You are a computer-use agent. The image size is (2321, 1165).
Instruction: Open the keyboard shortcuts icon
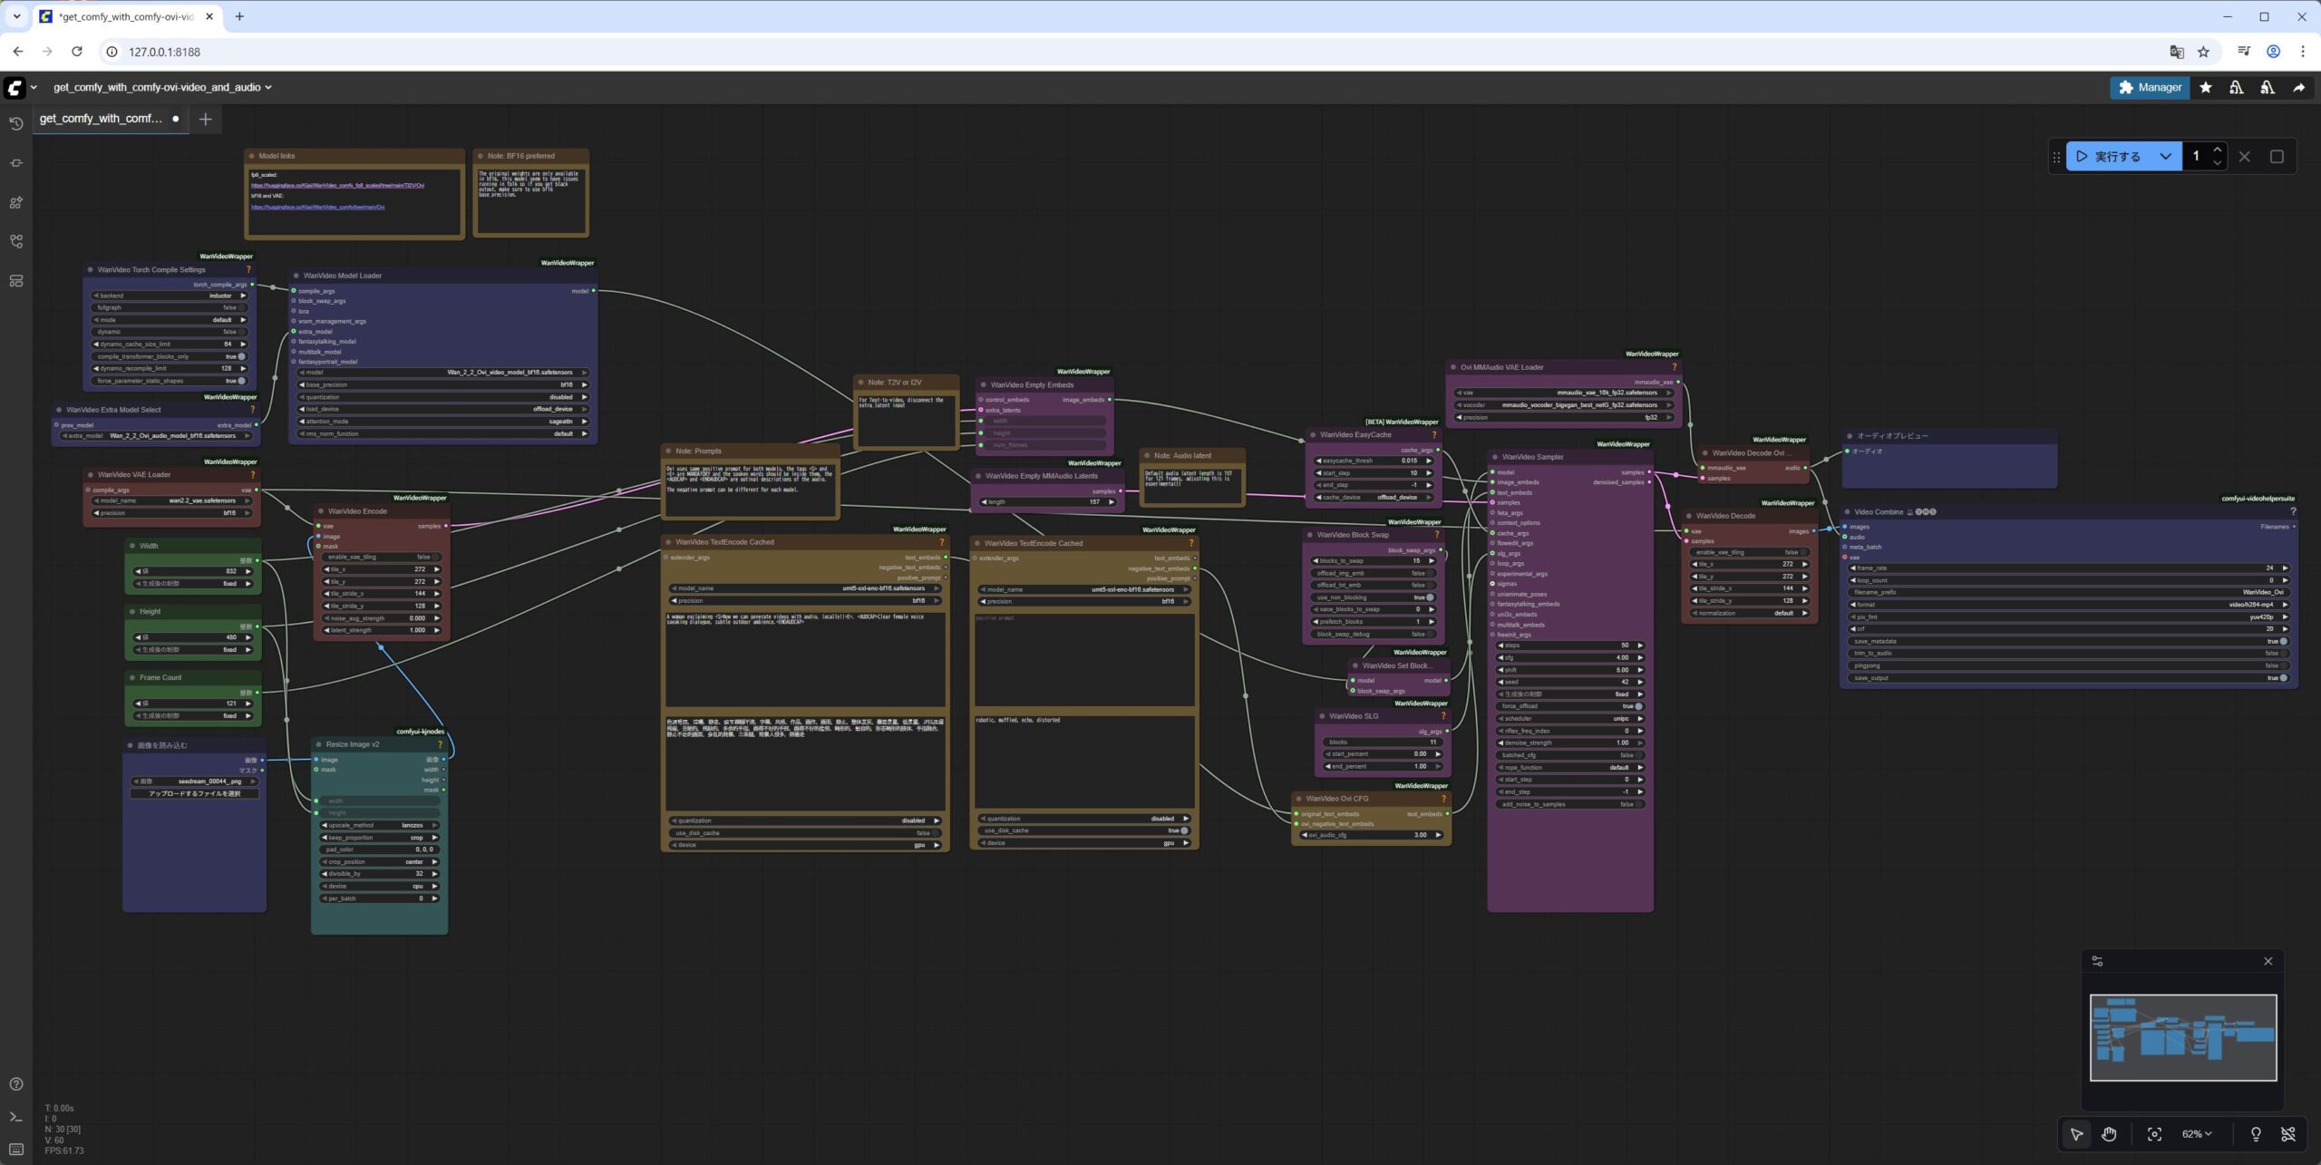point(15,1149)
